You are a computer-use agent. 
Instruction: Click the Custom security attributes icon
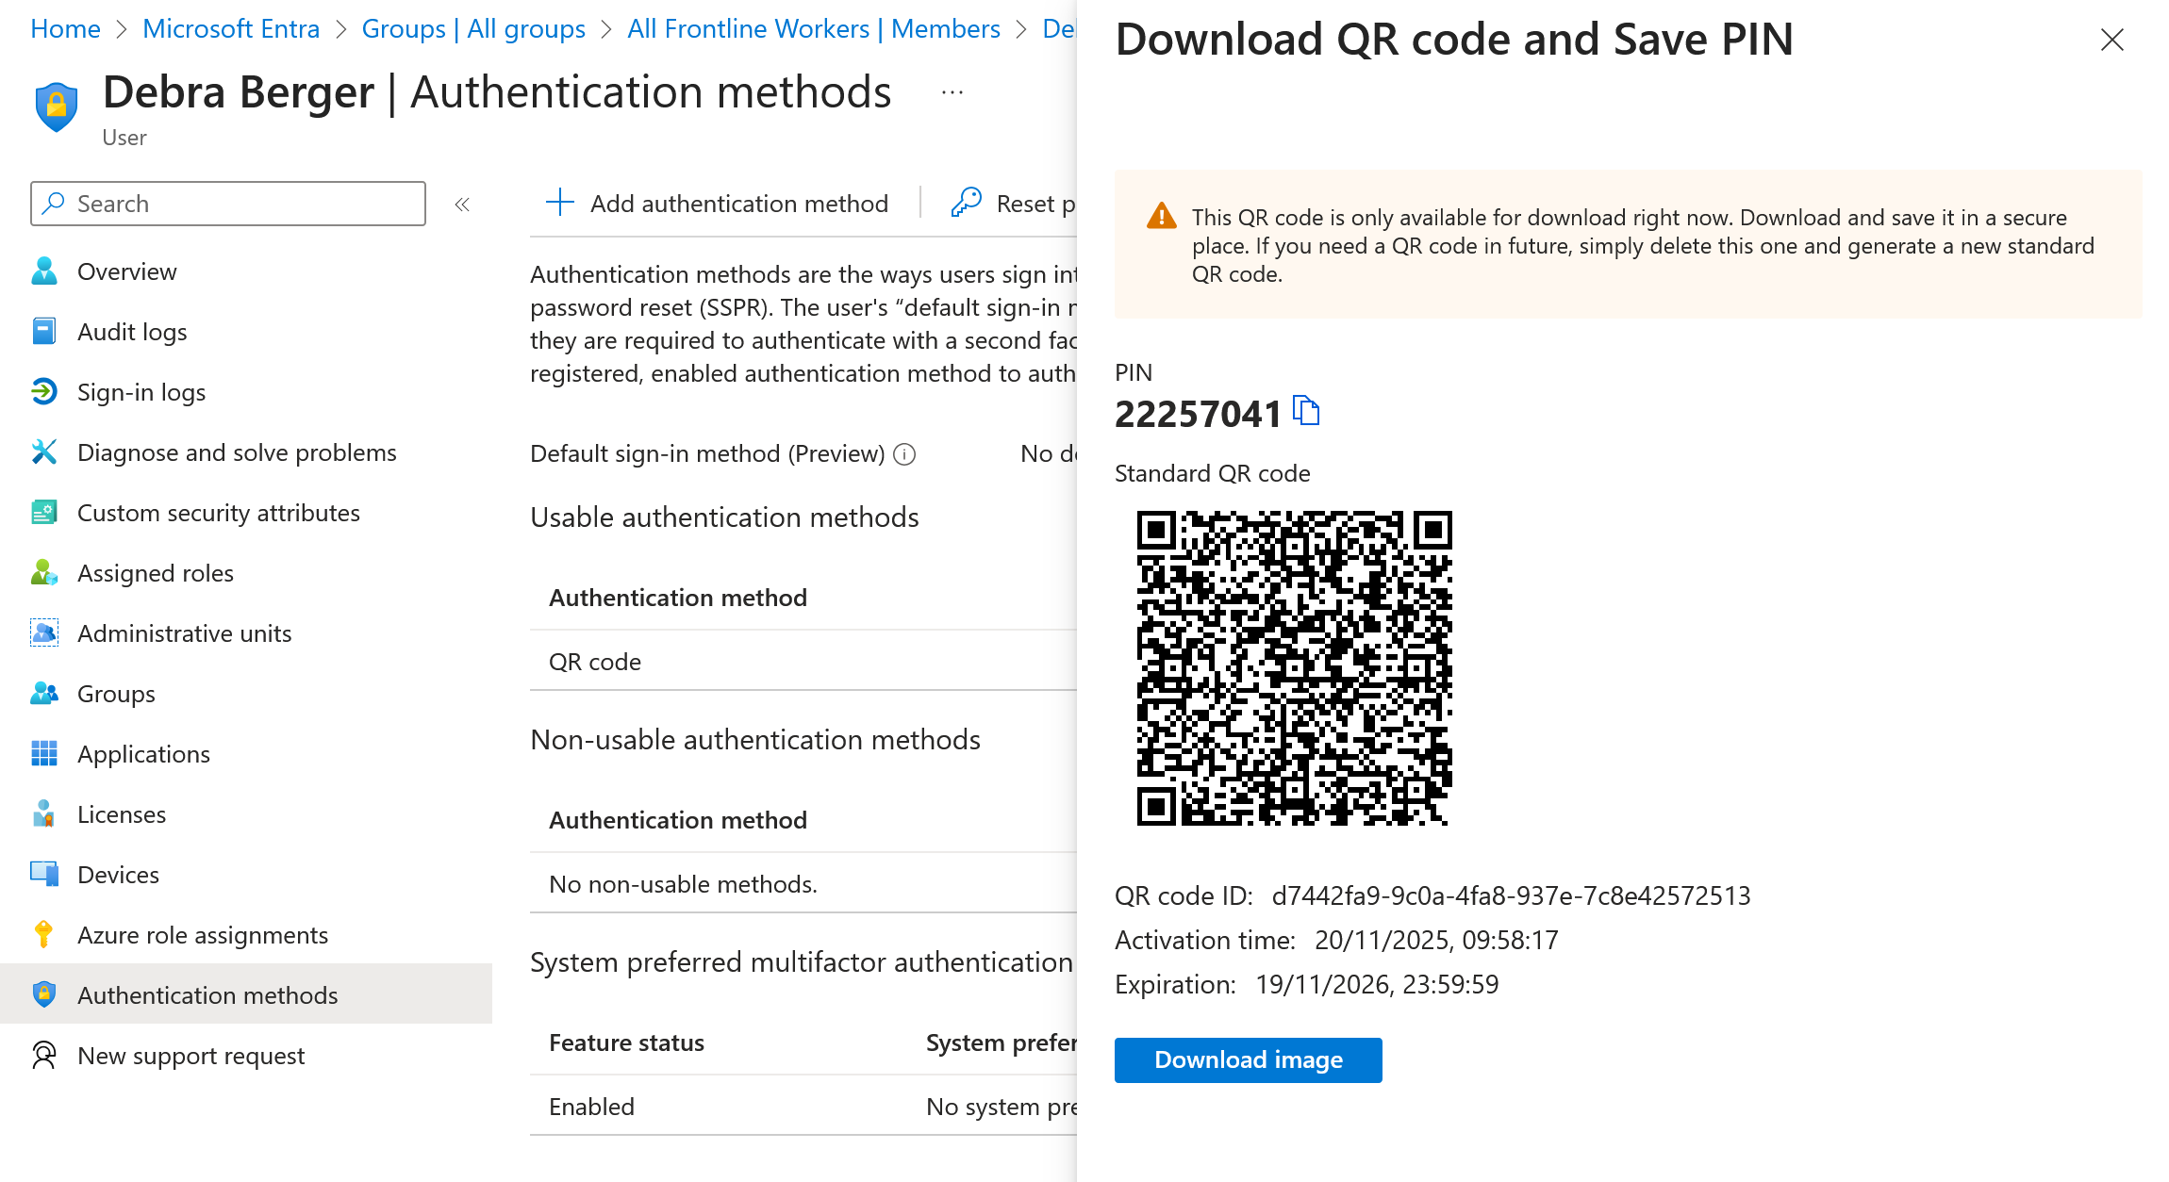(44, 513)
